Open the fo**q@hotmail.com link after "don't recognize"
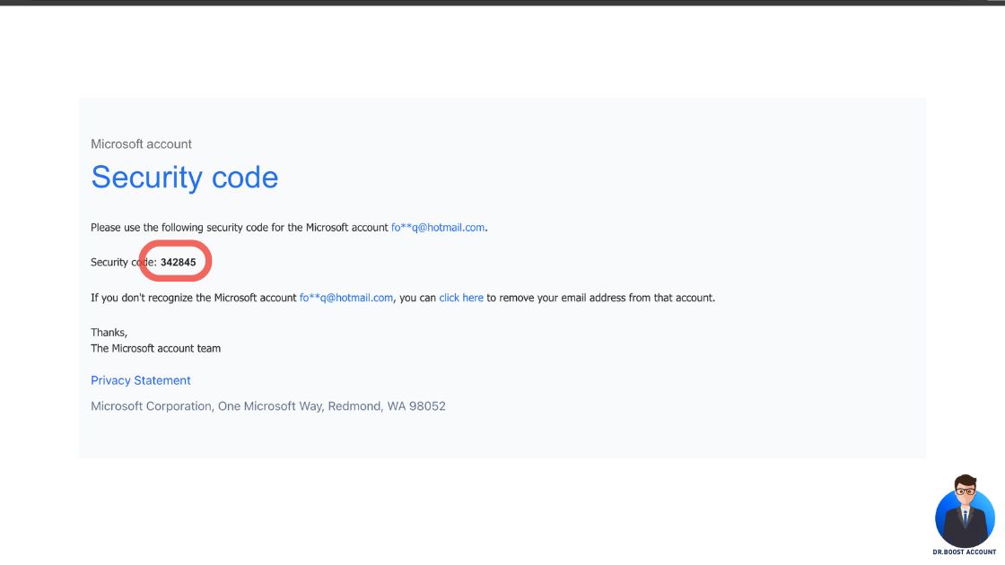Image resolution: width=1005 pixels, height=565 pixels. tap(346, 298)
